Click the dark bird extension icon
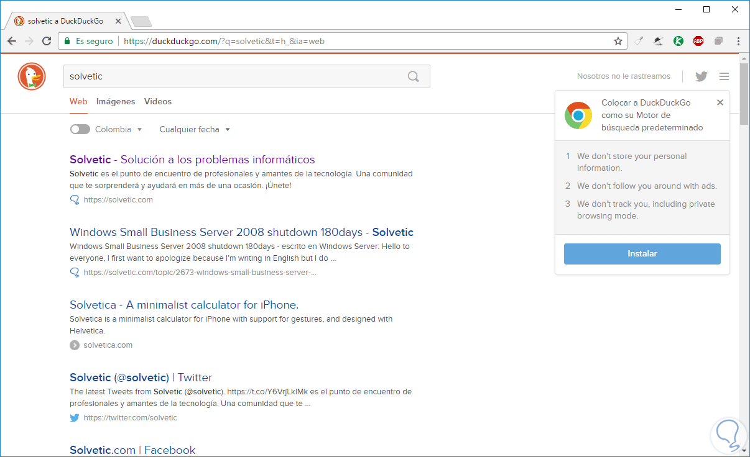The image size is (750, 457). 659,41
